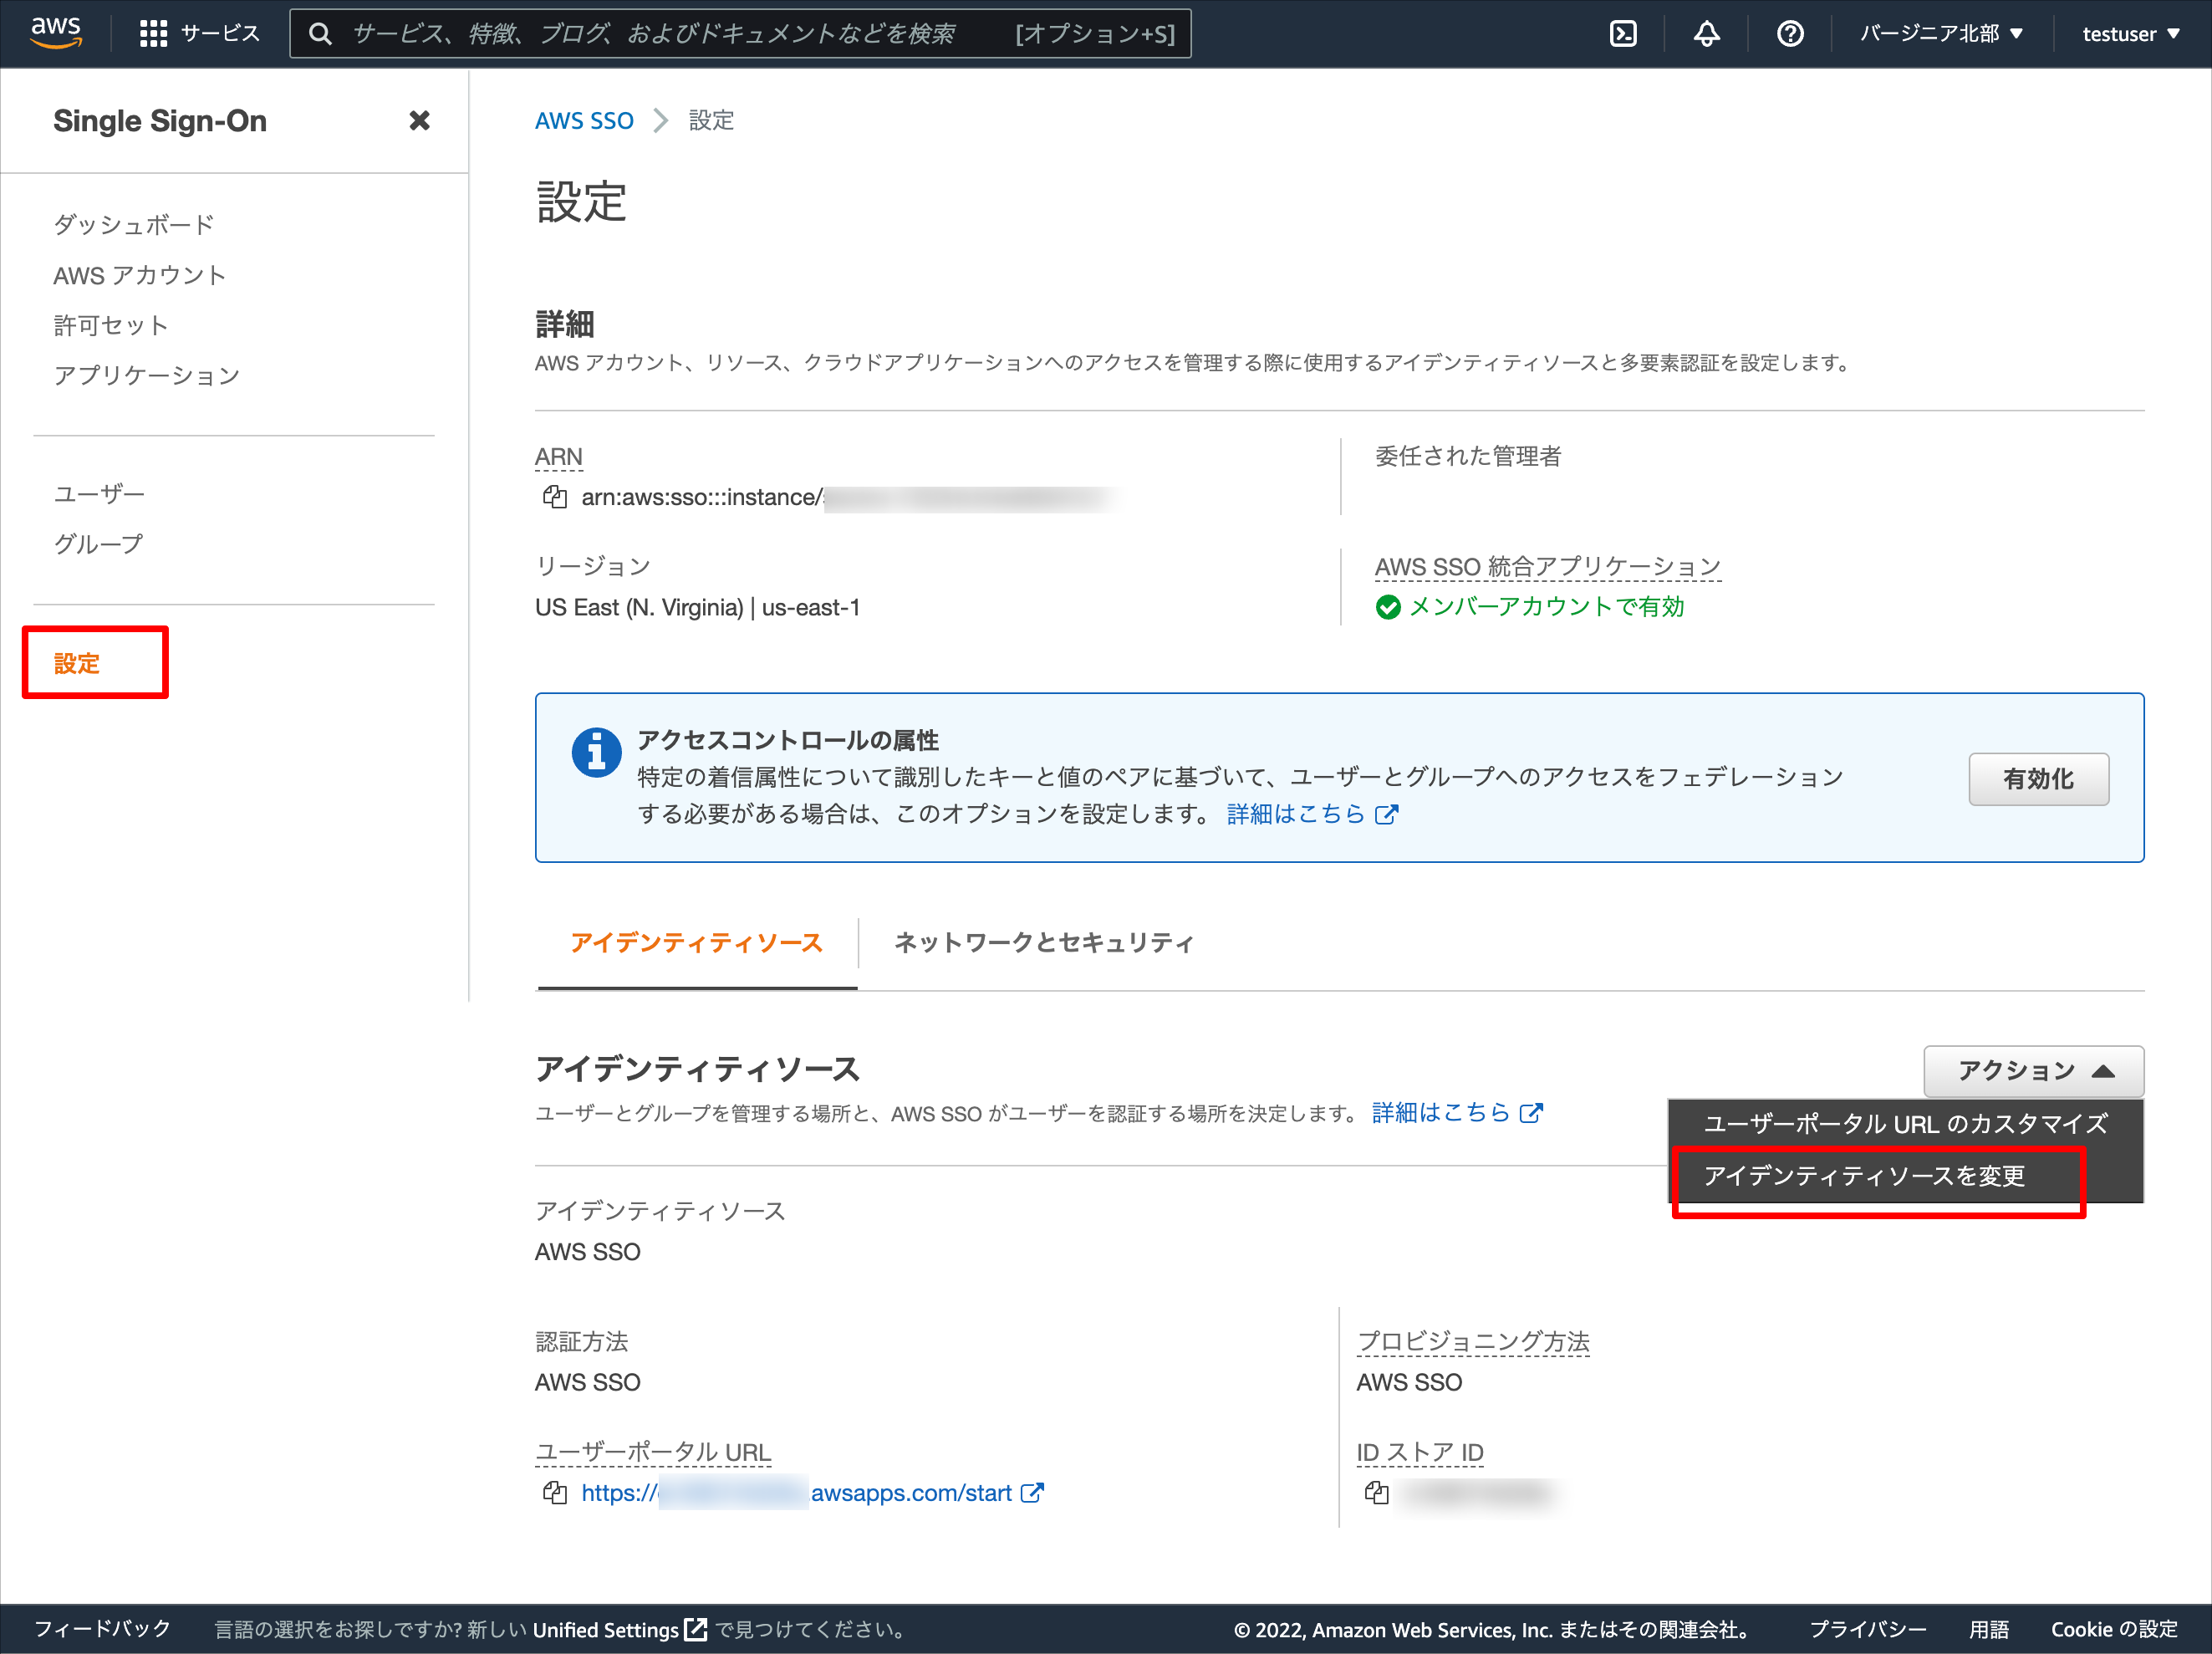Copy the user portal URL icon
Image resolution: width=2212 pixels, height=1654 pixels.
pyautogui.click(x=555, y=1493)
